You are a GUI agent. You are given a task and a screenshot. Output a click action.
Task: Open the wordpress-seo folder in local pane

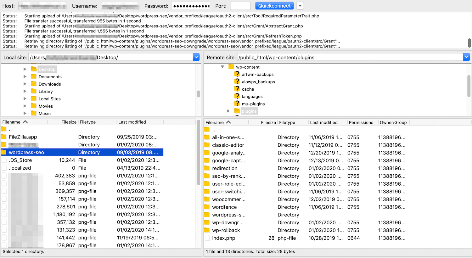click(x=26, y=152)
